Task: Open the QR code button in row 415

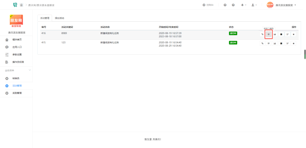Action: tap(269, 43)
